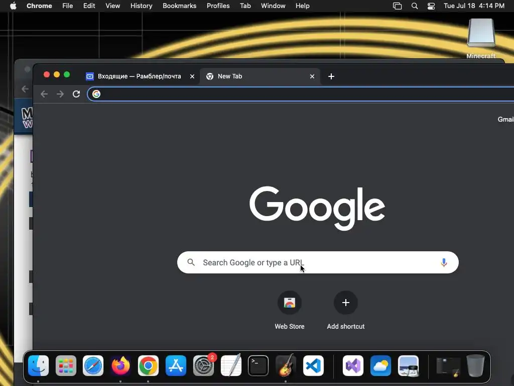Open Control Center in the menu bar
514x386 pixels.
tap(431, 6)
